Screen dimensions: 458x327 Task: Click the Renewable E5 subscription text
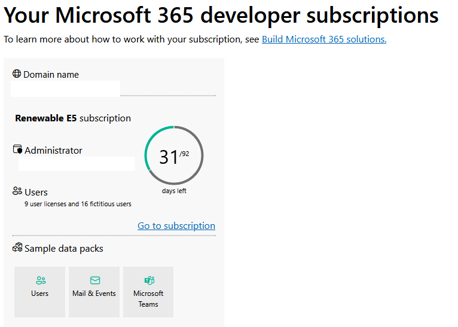point(73,118)
